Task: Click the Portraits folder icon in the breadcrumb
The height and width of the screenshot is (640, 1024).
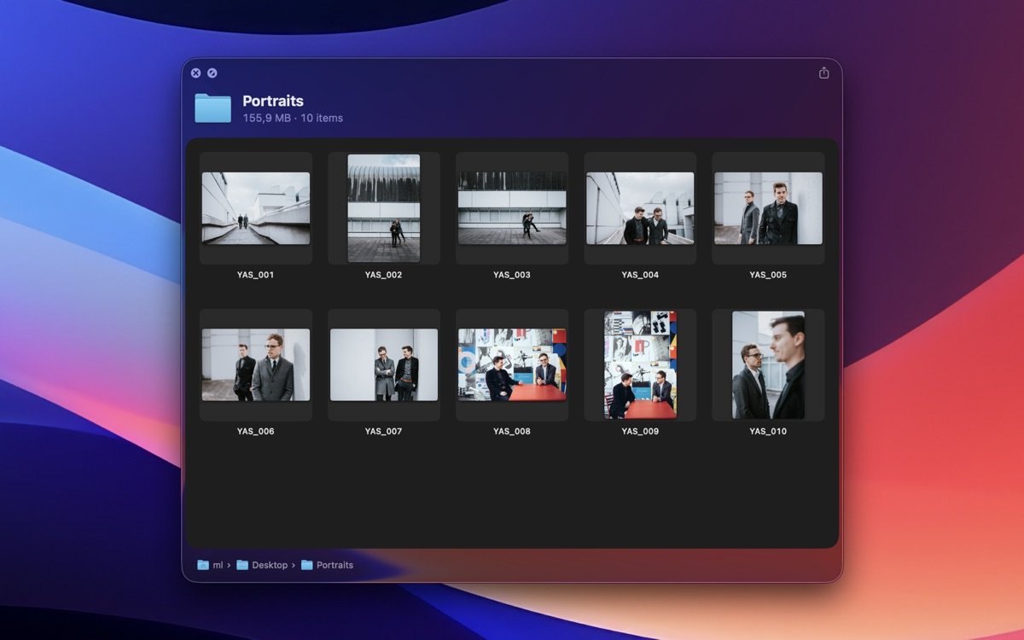Action: (x=309, y=565)
